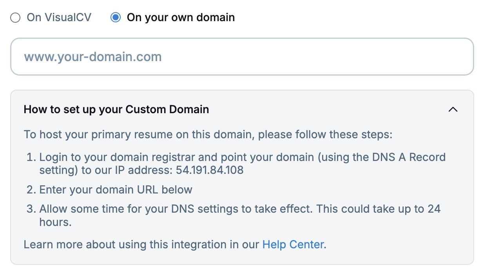482x271 pixels.
Task: Click the On your own domain label
Action: pos(181,18)
